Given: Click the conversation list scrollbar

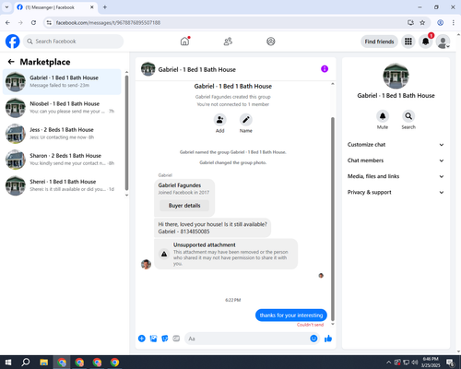Looking at the screenshot, I should (x=126, y=132).
